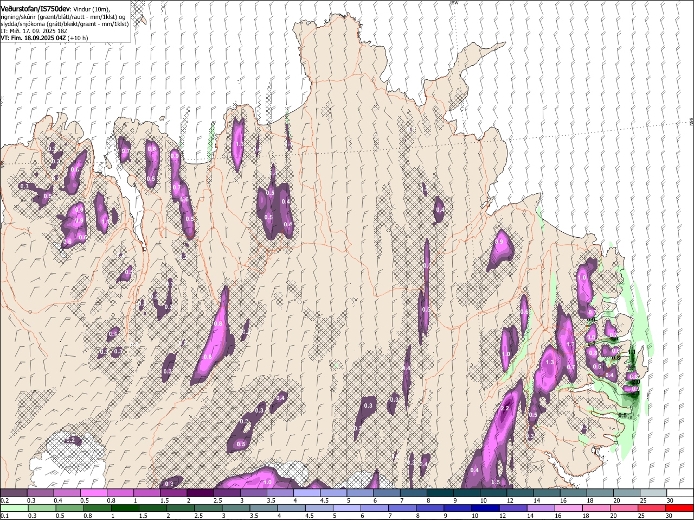Click the lavender snow swatch starting at 4.5
The height and width of the screenshot is (520, 694).
(333, 493)
